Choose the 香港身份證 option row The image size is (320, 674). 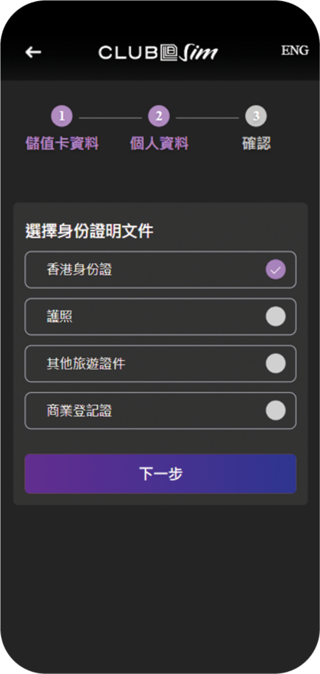pos(161,270)
